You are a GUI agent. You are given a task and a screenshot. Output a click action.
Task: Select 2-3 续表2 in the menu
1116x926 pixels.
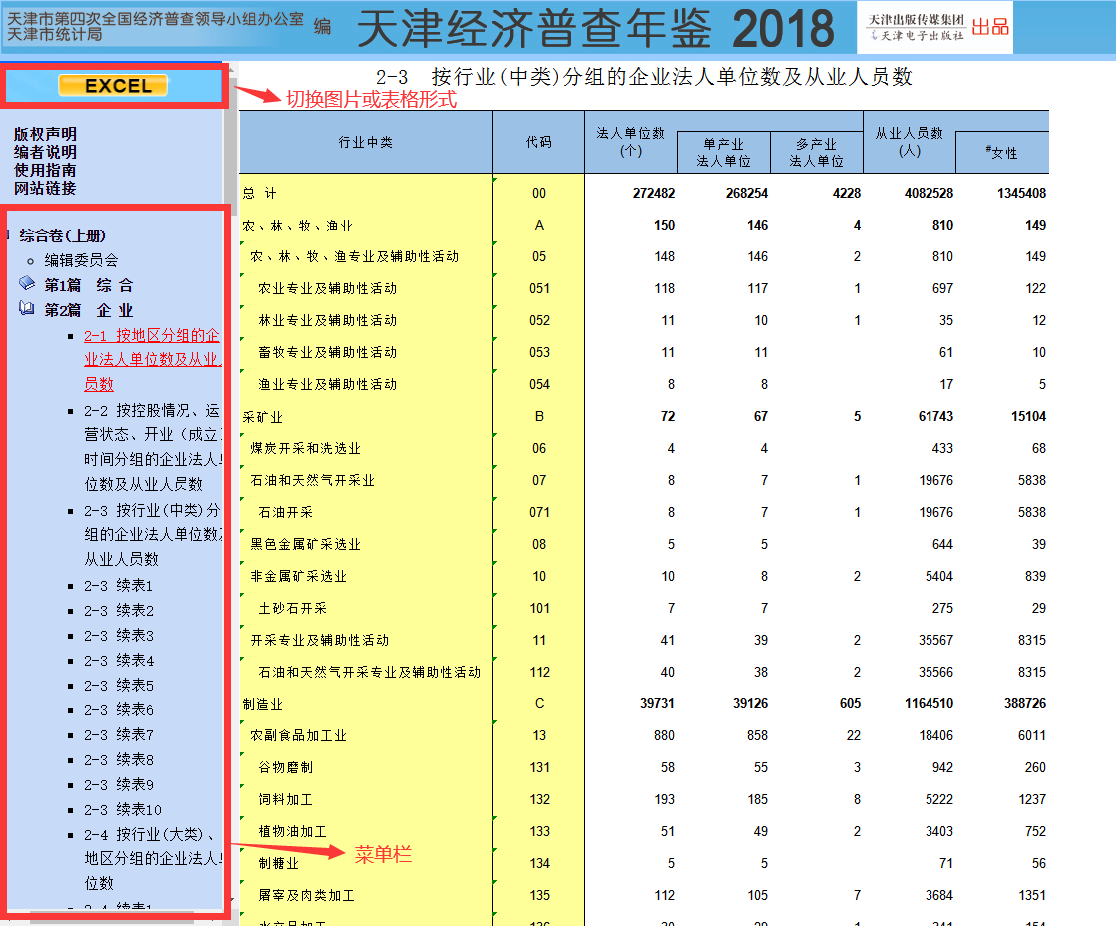[x=118, y=611]
